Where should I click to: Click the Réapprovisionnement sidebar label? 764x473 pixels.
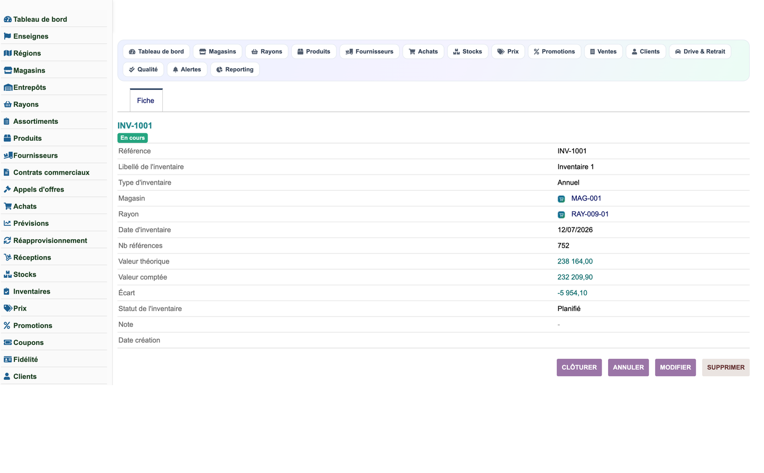(50, 240)
